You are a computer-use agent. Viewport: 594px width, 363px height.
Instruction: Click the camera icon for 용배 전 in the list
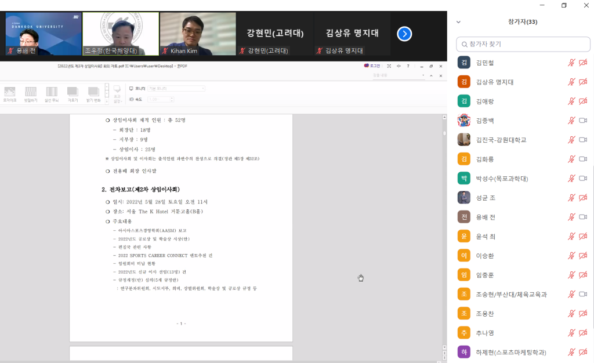583,217
